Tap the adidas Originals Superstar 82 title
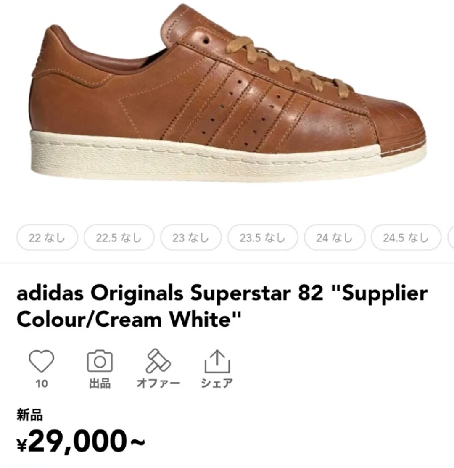 point(222,306)
